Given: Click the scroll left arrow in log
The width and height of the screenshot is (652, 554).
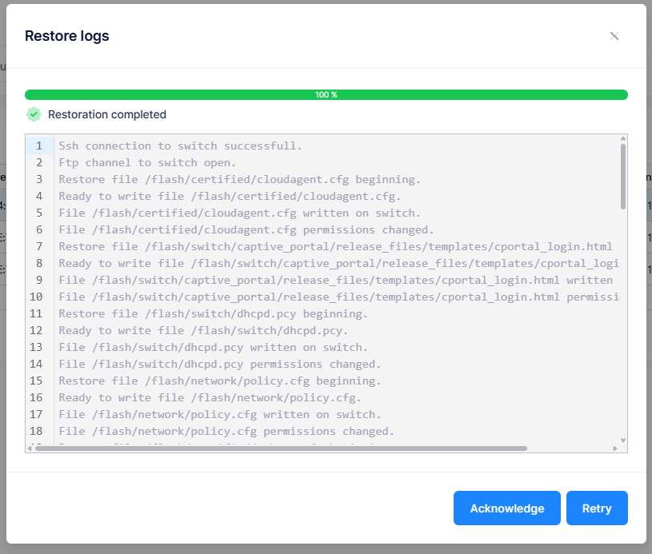Looking at the screenshot, I should pos(30,448).
